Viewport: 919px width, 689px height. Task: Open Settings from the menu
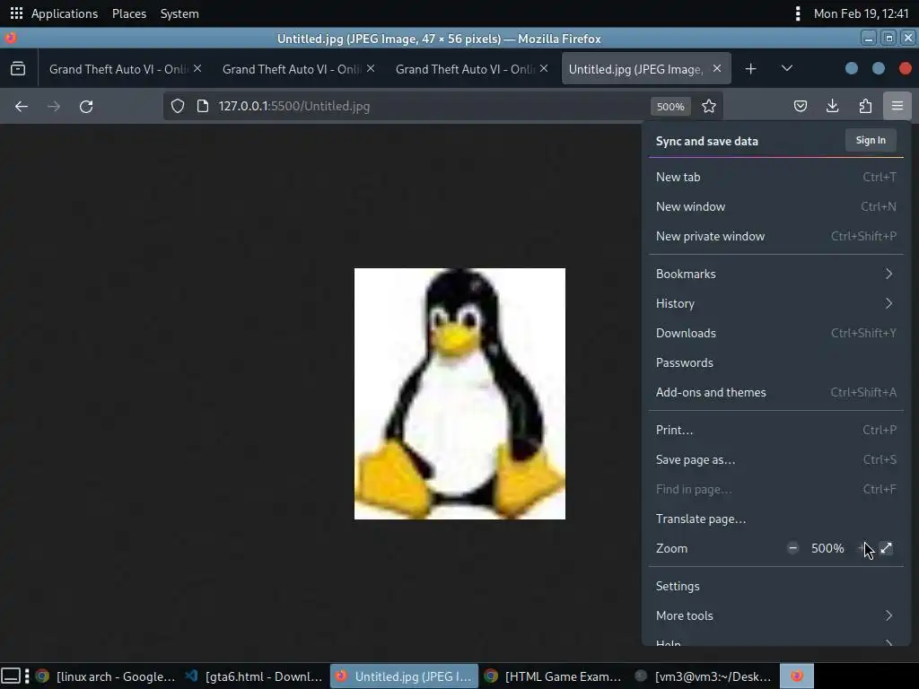coord(776,587)
